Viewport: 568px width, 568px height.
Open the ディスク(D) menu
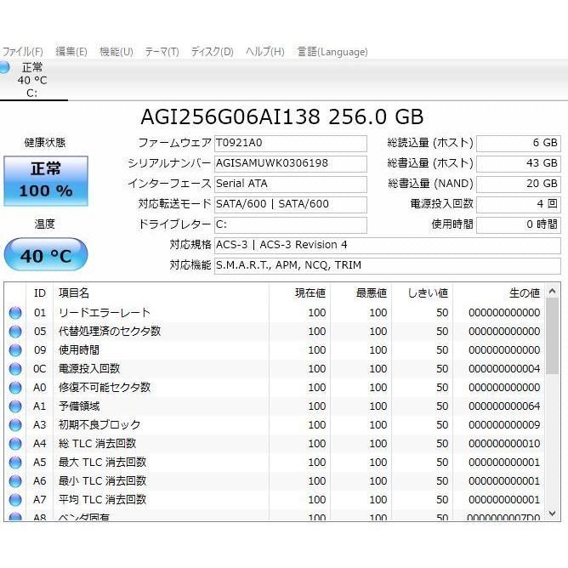click(212, 52)
